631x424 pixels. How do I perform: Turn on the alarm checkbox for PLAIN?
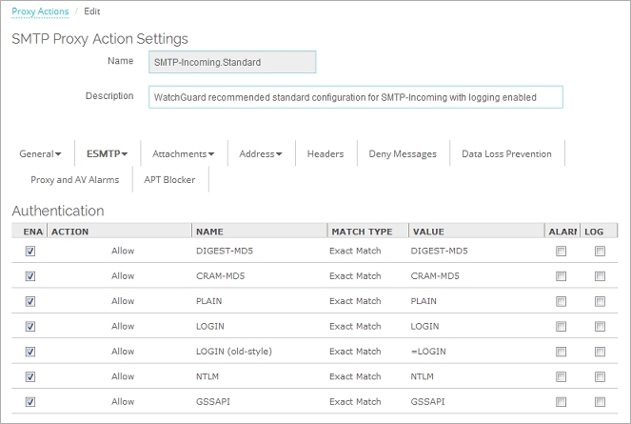click(561, 301)
